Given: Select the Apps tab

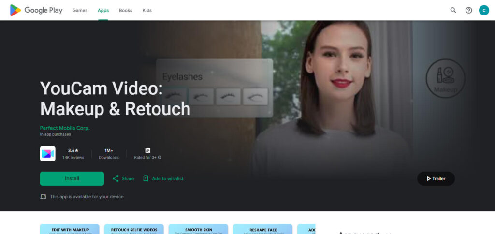Looking at the screenshot, I should [x=103, y=11].
